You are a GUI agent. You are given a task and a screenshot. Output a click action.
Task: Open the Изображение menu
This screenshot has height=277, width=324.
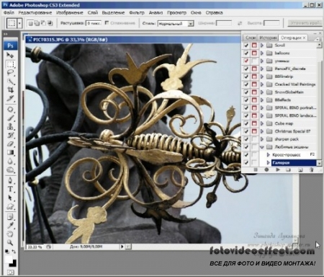pos(70,12)
